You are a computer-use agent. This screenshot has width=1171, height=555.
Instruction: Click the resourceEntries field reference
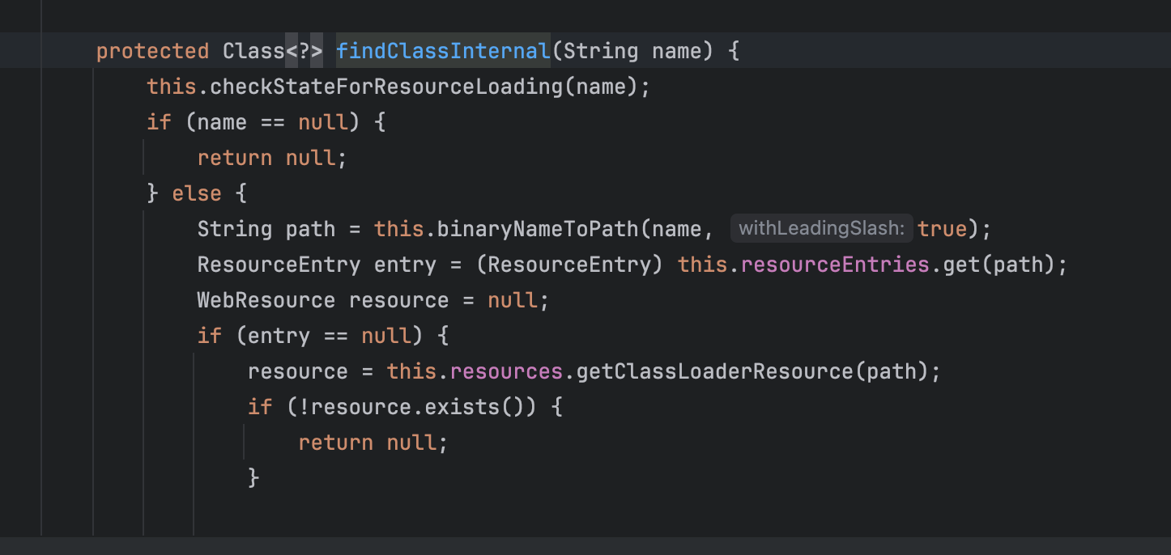point(835,265)
